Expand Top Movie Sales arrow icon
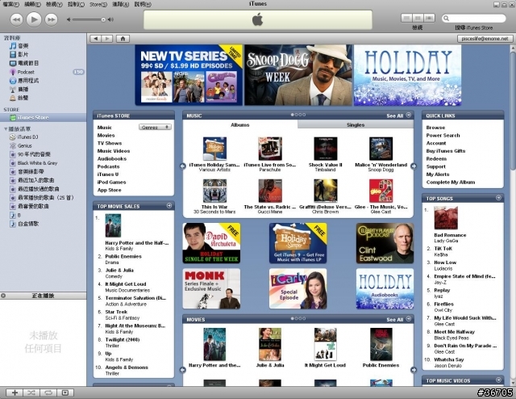 (x=169, y=206)
